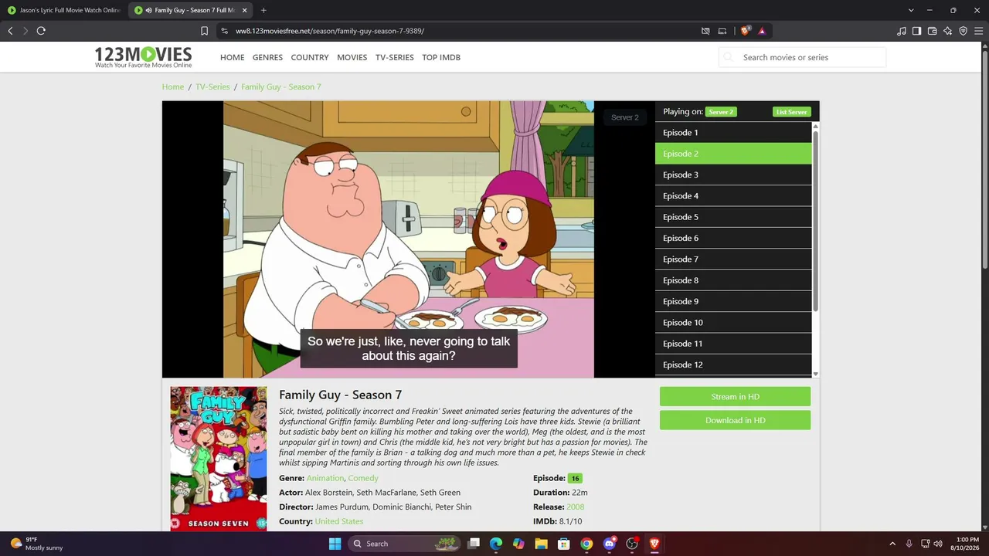
Task: Click the Download in HD button
Action: (x=735, y=420)
